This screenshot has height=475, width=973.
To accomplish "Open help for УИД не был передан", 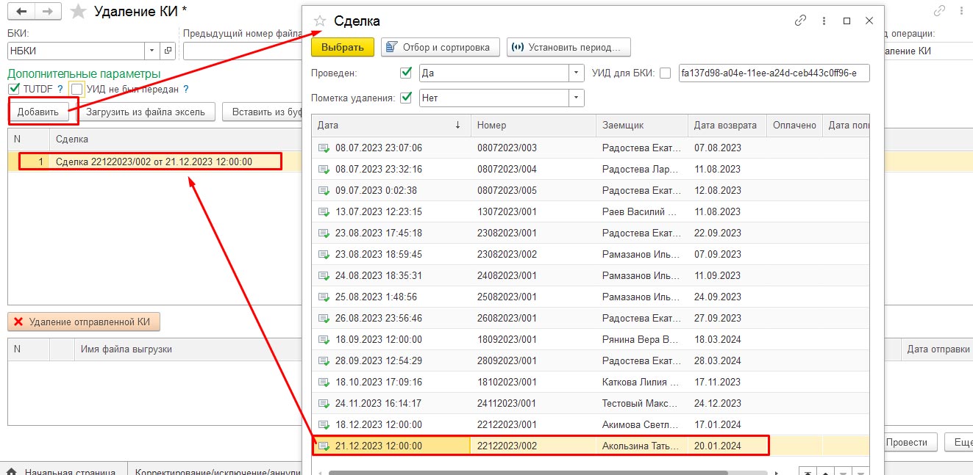I will 186,89.
